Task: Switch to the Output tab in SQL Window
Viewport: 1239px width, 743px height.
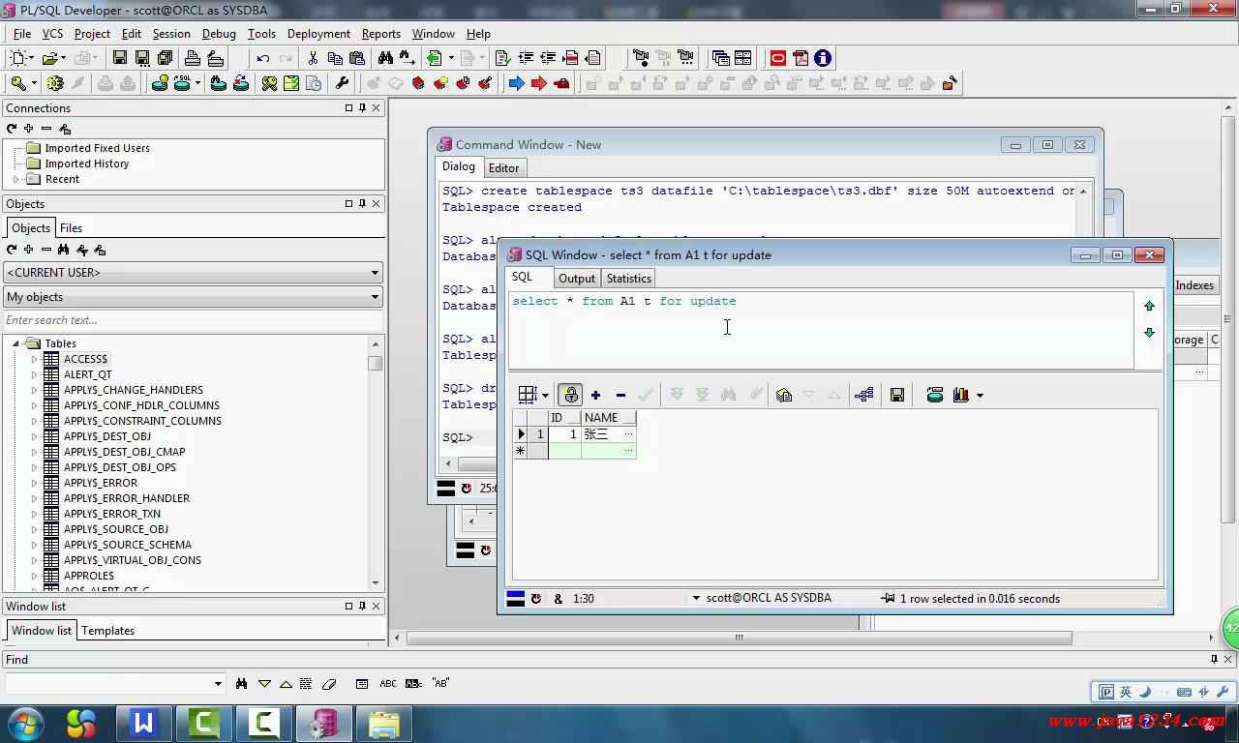Action: [577, 279]
